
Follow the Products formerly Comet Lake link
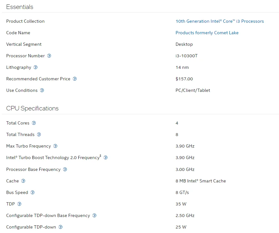[x=207, y=33]
